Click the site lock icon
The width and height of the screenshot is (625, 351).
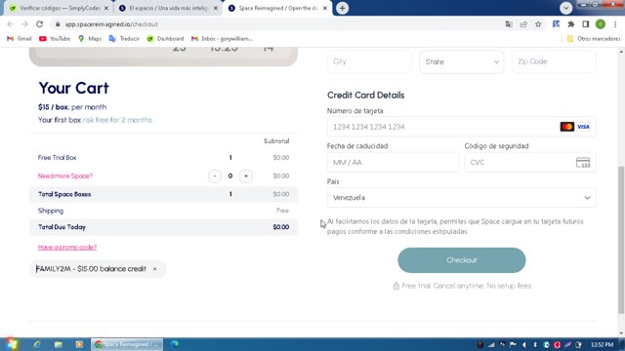[x=58, y=24]
